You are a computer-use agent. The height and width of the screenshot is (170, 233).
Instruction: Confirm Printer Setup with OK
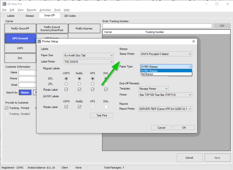pyautogui.click(x=184, y=128)
